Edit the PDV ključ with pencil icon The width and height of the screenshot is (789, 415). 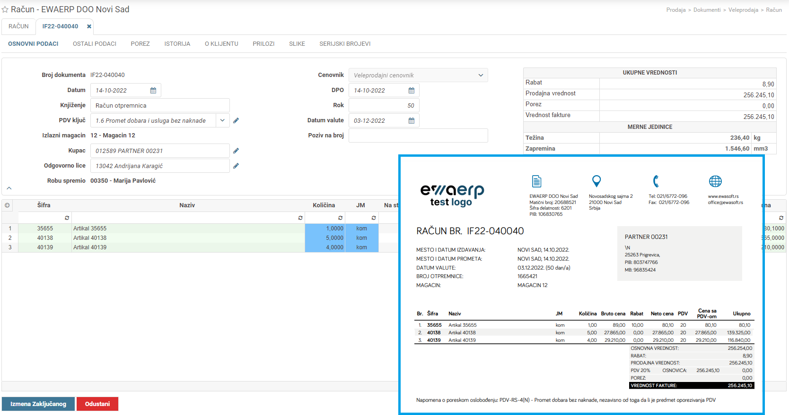click(x=236, y=120)
